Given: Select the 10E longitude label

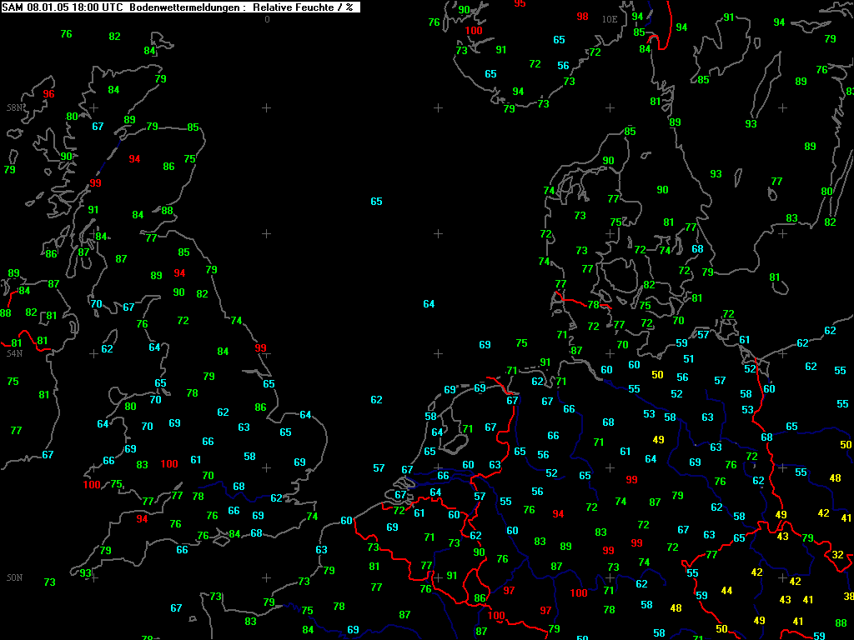Looking at the screenshot, I should point(610,19).
